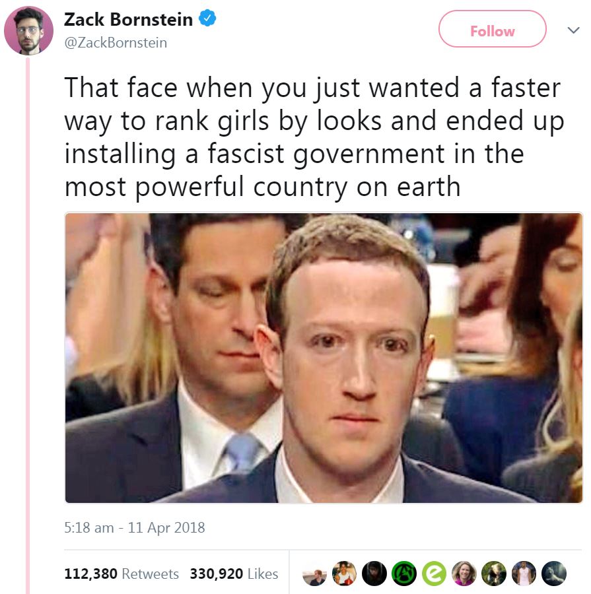Select the tweet text about ranking girls
The width and height of the screenshot is (591, 594).
pyautogui.click(x=314, y=137)
